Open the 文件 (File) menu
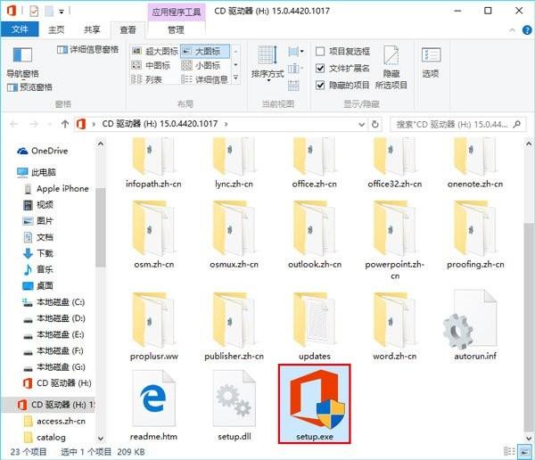Viewport: 535px width, 460px height. tap(20, 29)
